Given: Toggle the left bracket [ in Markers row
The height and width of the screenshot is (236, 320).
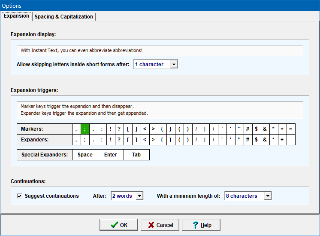Looking at the screenshot, I should [128, 129].
